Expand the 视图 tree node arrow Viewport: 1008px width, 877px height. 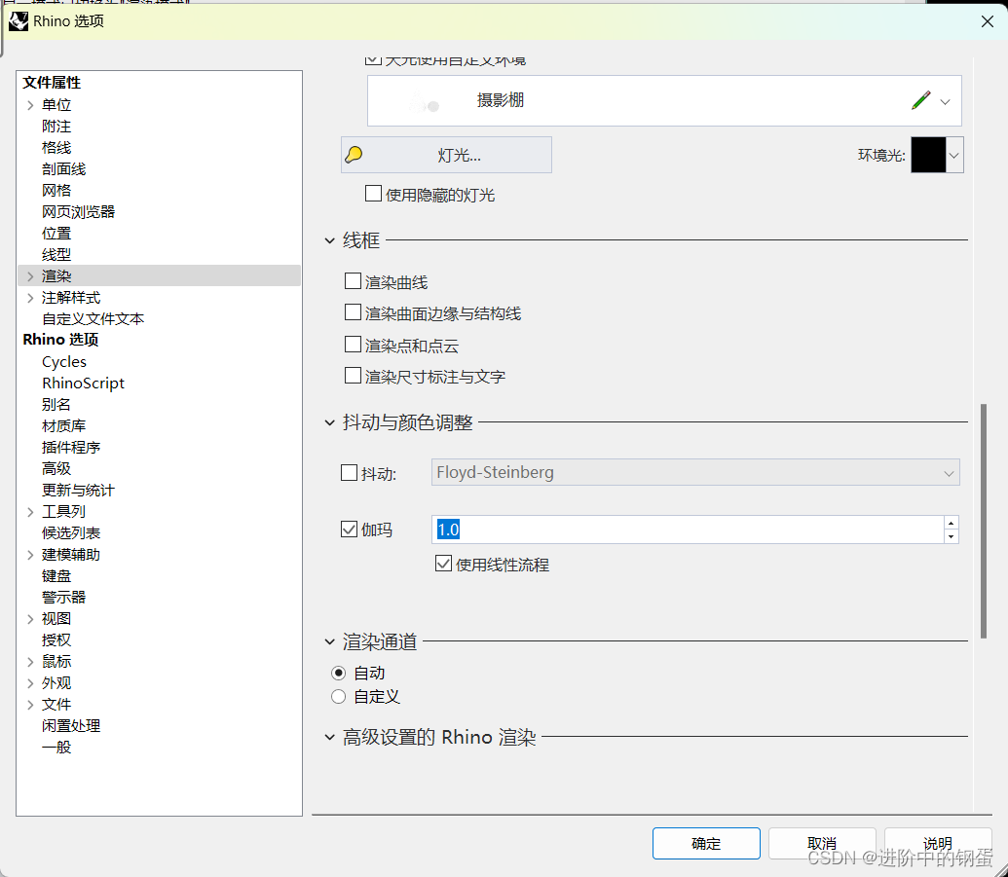coord(30,619)
